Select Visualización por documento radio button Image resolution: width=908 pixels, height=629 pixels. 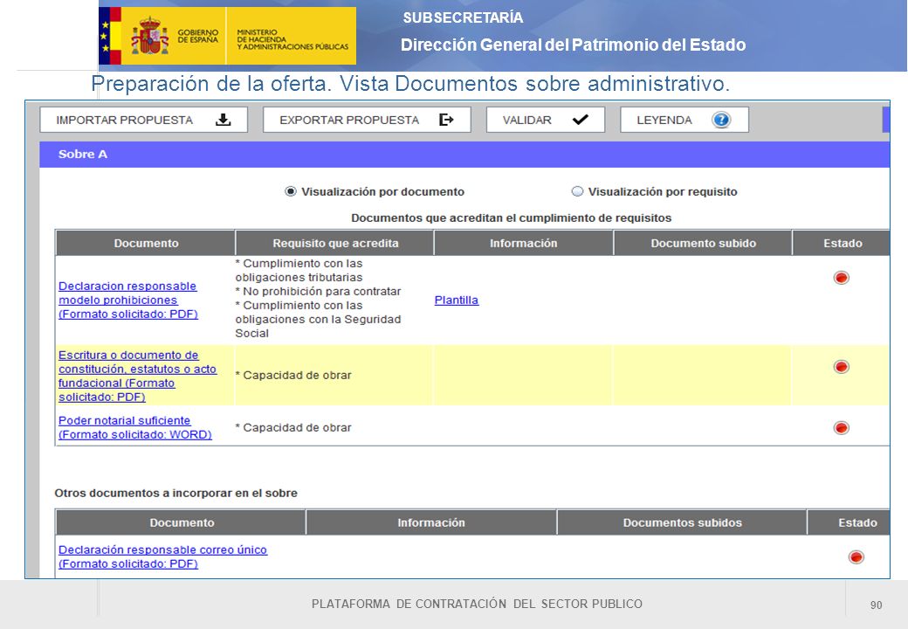pos(290,191)
